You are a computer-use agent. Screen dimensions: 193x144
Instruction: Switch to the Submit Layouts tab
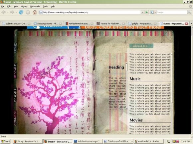16,24
